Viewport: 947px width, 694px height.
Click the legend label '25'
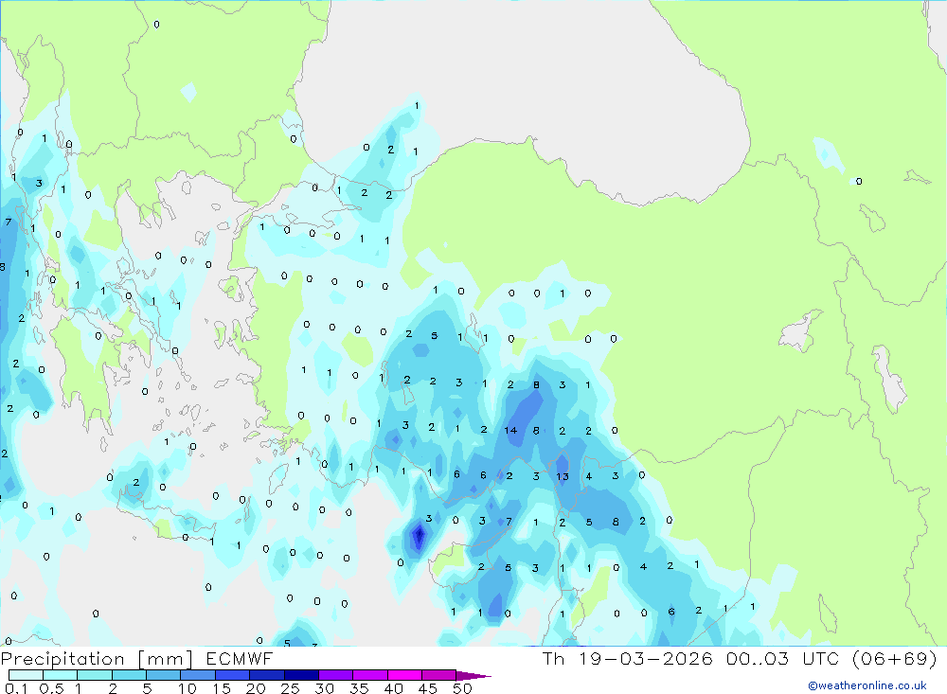coord(290,688)
